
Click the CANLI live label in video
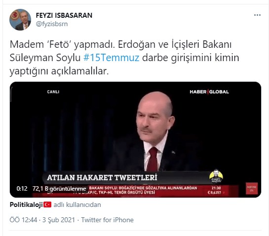click(x=53, y=92)
